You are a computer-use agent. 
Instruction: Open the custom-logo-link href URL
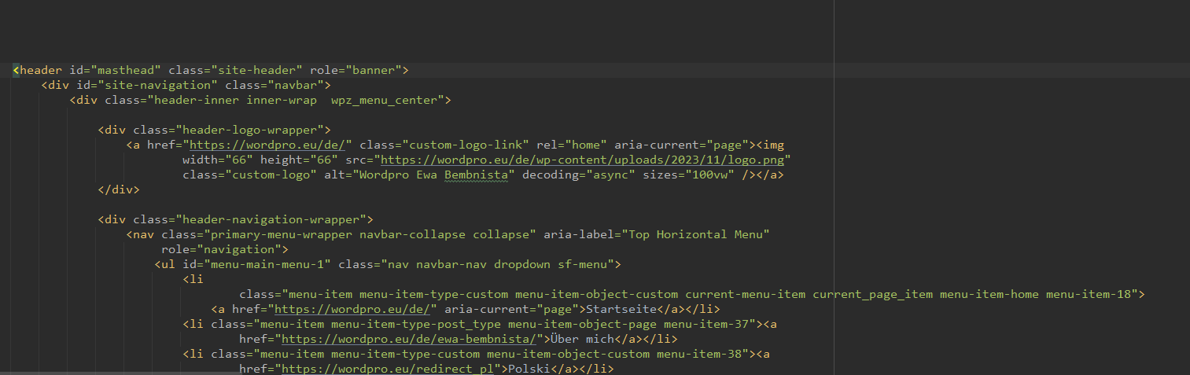point(271,145)
